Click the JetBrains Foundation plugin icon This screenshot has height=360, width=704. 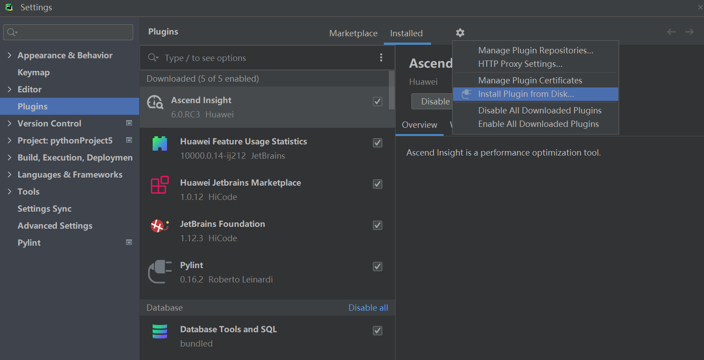(x=159, y=226)
